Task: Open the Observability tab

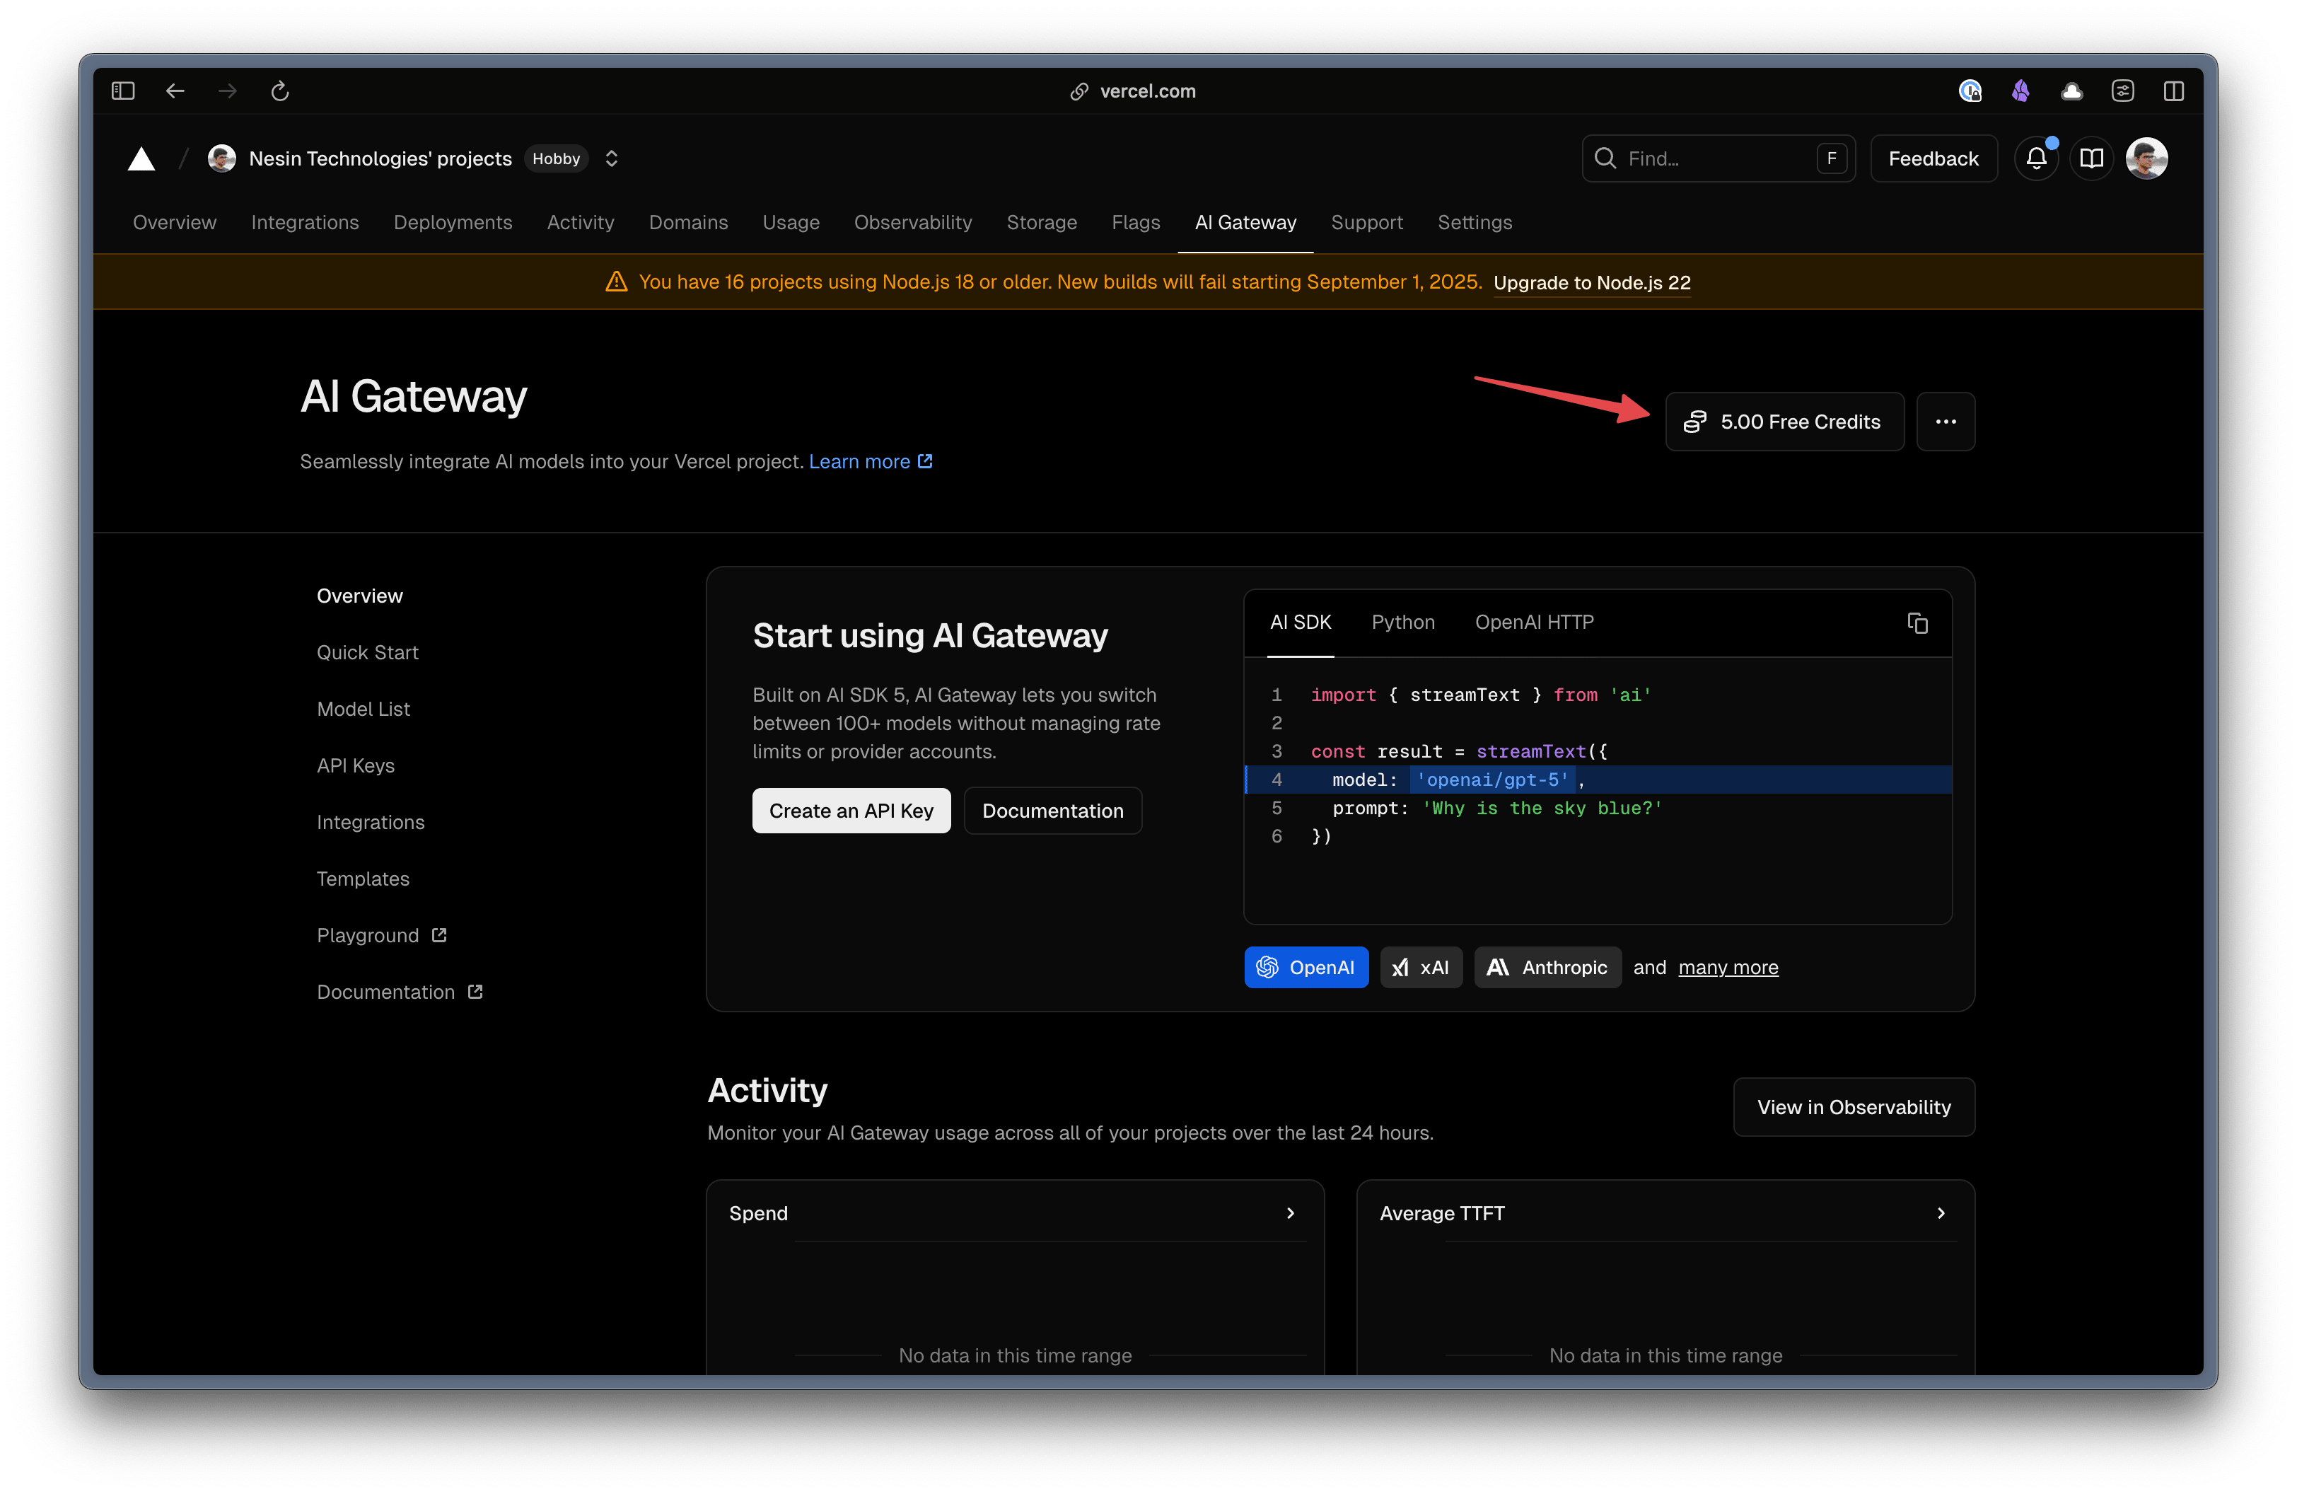Action: 913,222
